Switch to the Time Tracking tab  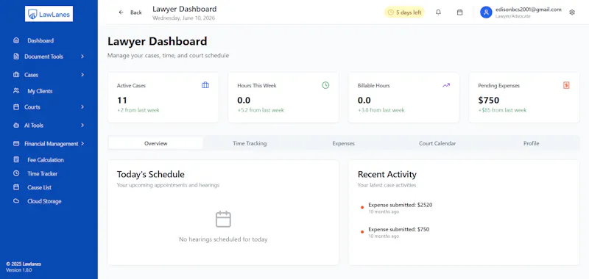250,143
